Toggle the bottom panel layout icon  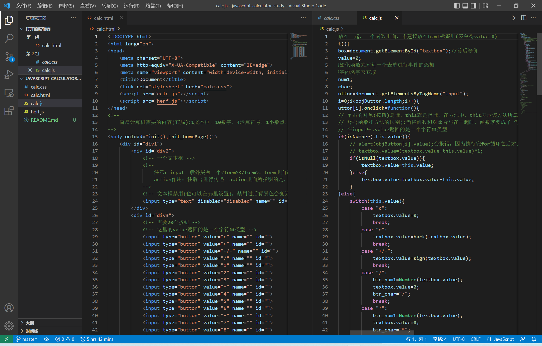[x=465, y=6]
